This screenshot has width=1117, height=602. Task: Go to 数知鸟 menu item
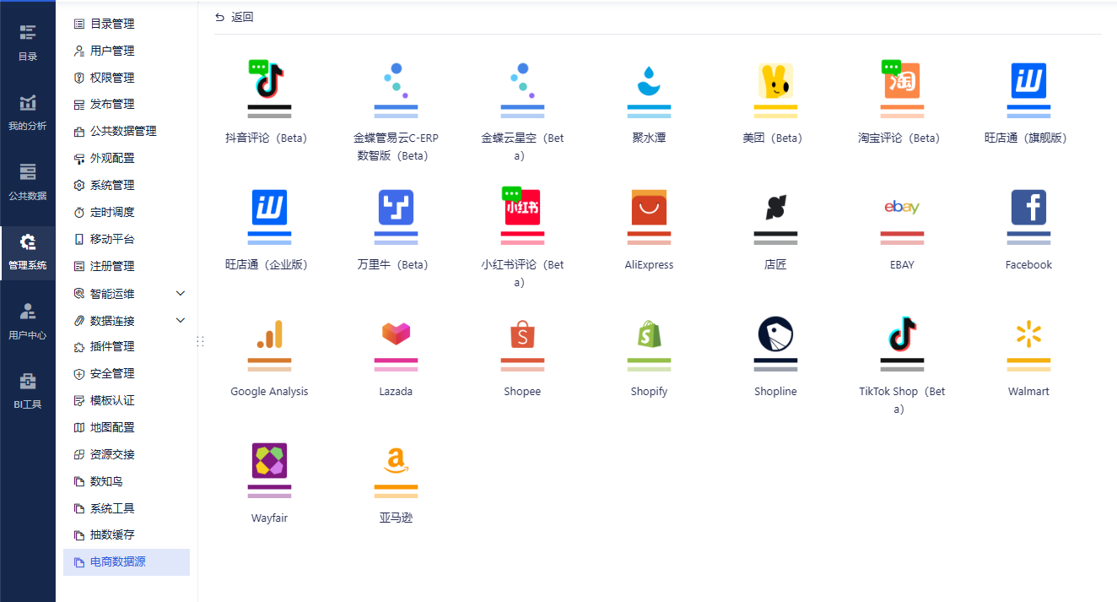point(127,481)
